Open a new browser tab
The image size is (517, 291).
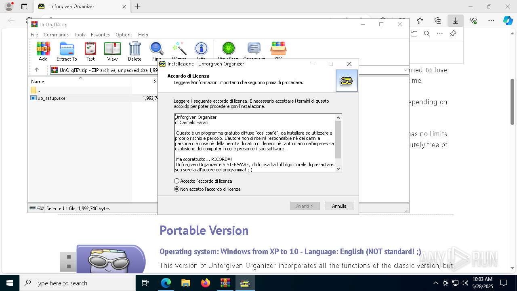(138, 6)
